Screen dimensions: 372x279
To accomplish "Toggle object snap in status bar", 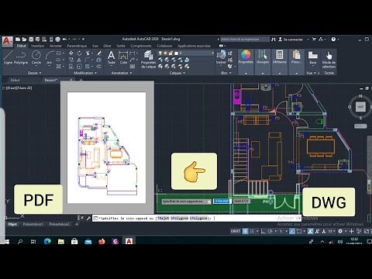I will pos(299,231).
